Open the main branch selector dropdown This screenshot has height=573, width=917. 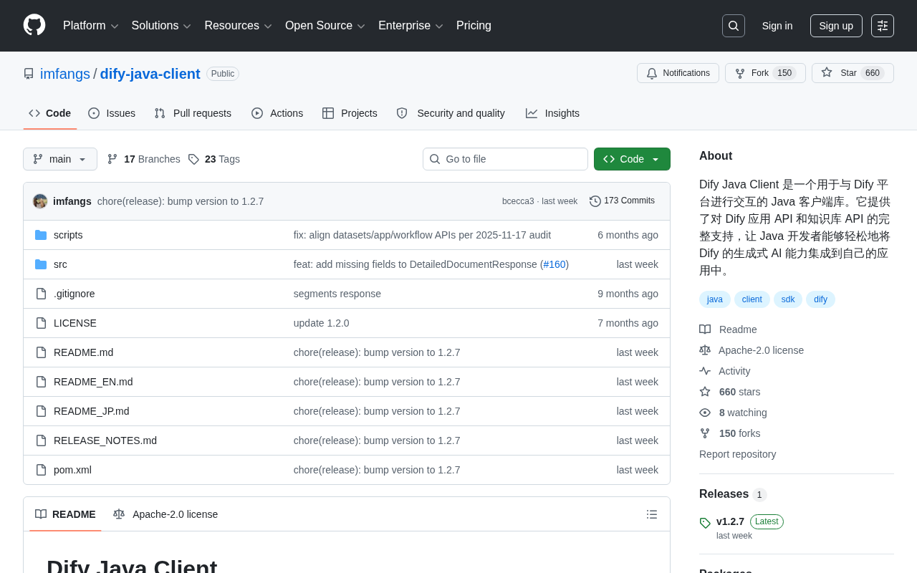coord(60,159)
